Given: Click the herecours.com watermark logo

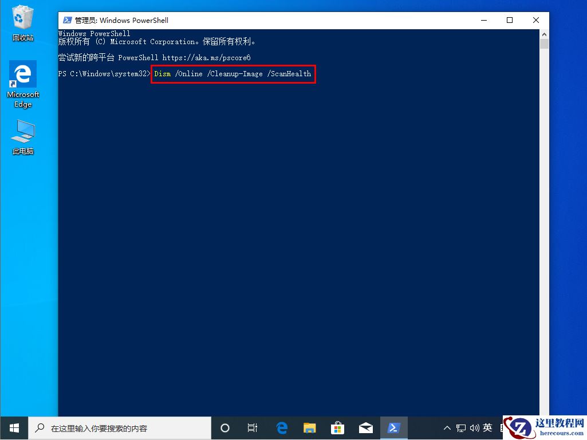Looking at the screenshot, I should [522, 427].
